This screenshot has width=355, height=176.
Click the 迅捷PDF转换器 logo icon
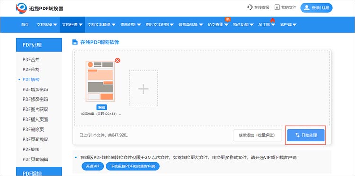pyautogui.click(x=21, y=9)
